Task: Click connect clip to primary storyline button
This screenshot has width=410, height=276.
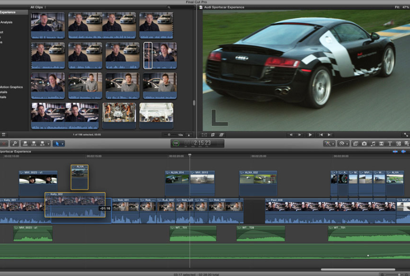Action: (x=25, y=143)
